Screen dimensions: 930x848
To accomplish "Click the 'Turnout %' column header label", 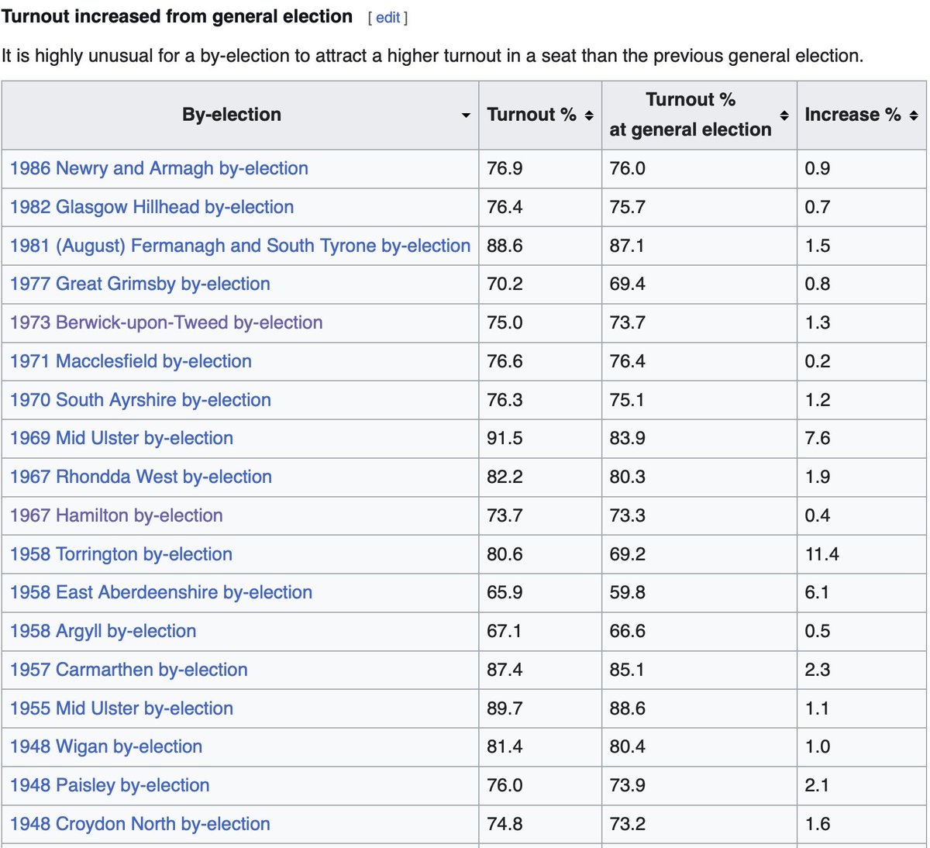I will pos(532,115).
